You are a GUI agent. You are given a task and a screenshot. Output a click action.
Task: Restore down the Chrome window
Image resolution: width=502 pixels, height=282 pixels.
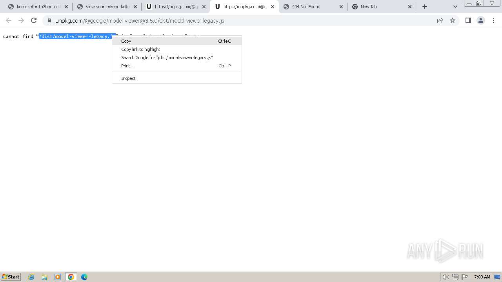(479, 4)
